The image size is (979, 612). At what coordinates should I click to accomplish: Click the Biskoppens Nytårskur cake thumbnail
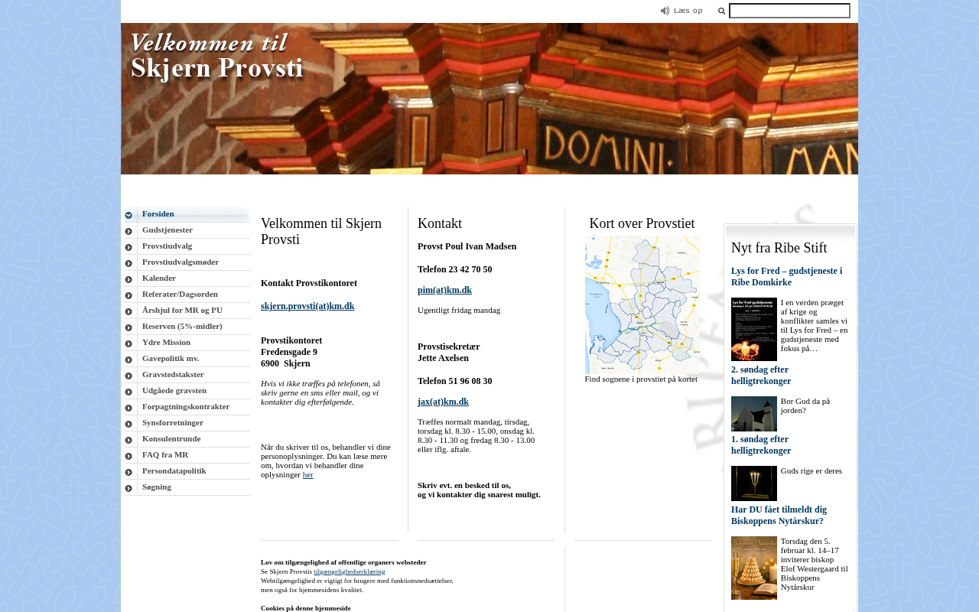point(754,568)
